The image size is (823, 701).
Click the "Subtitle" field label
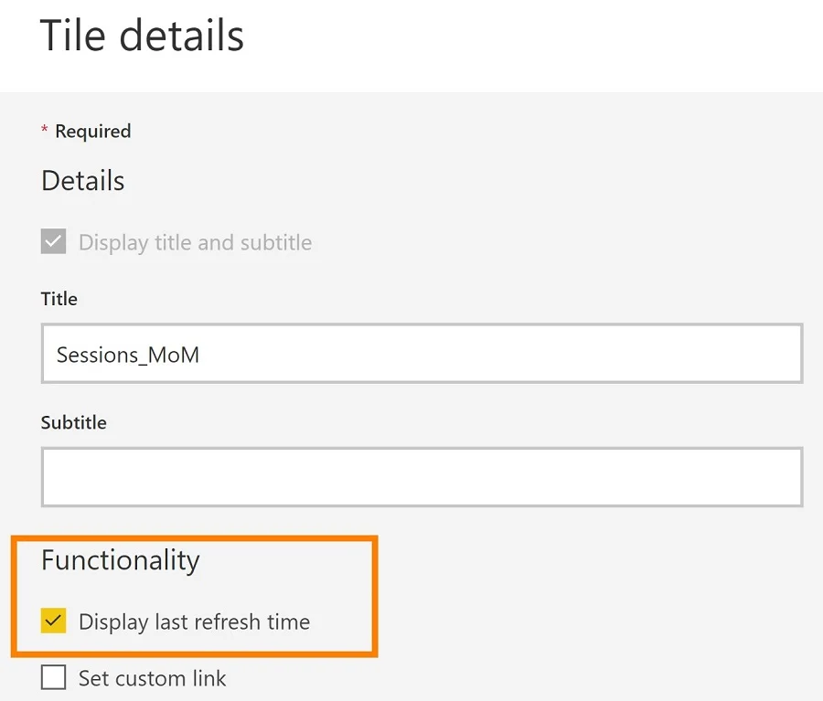pos(73,422)
